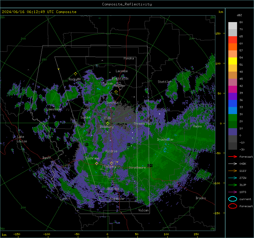Click the ThreeHills town label
254x238 pixels.
click(142, 124)
